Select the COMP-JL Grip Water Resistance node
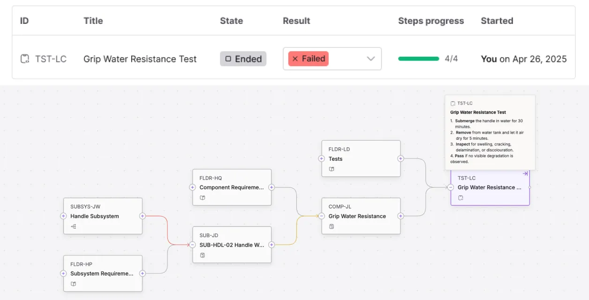 point(361,216)
